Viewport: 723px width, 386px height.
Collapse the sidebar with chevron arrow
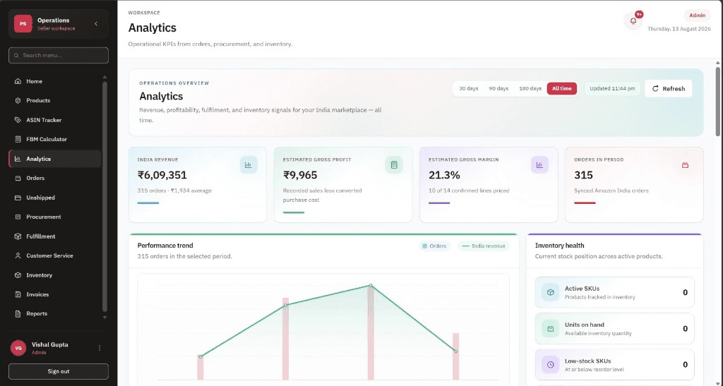(x=96, y=24)
